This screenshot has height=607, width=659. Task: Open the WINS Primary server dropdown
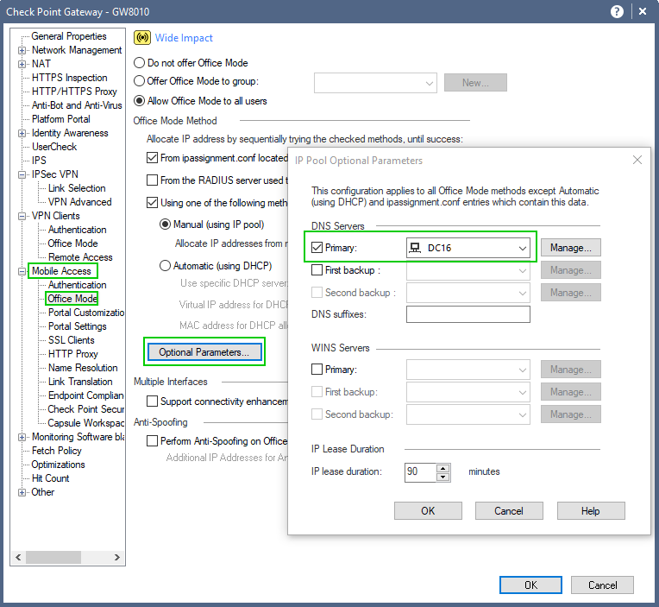468,370
